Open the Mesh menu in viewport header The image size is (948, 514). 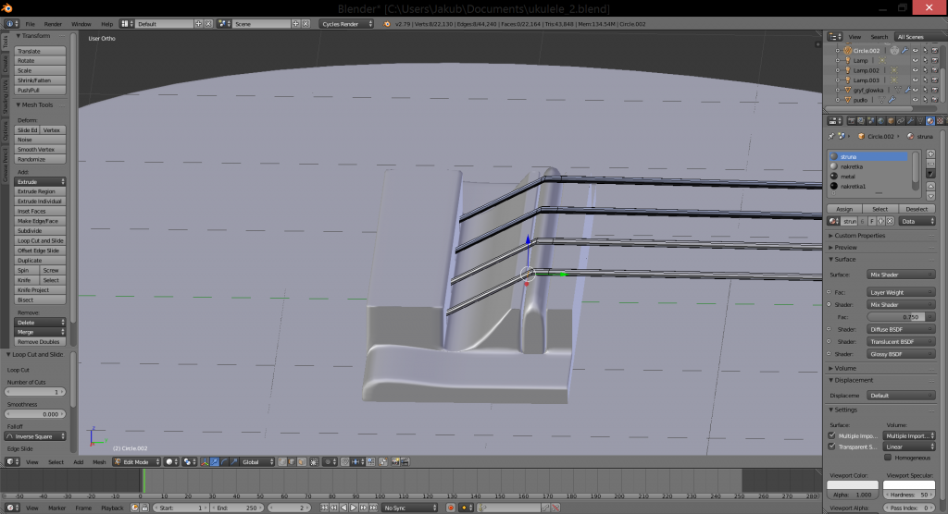(98, 462)
